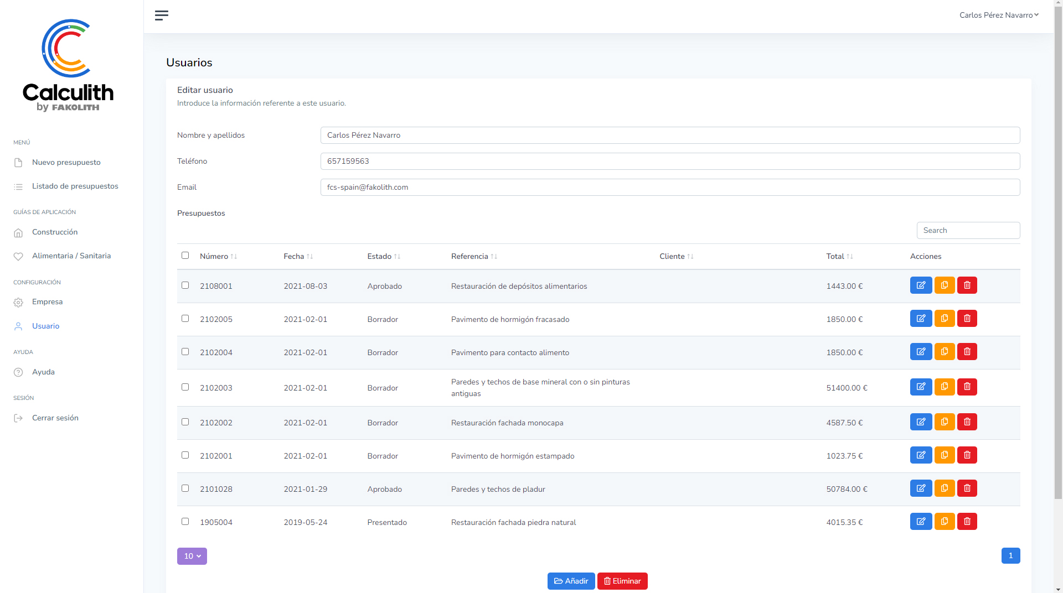The image size is (1063, 593).
Task: Click the hamburger menu icon to collapse sidebar
Action: point(161,15)
